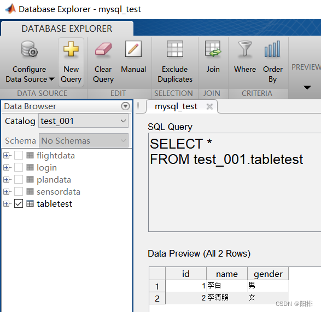Click the dotted panel grip beside mysql_test tab

pos(138,106)
